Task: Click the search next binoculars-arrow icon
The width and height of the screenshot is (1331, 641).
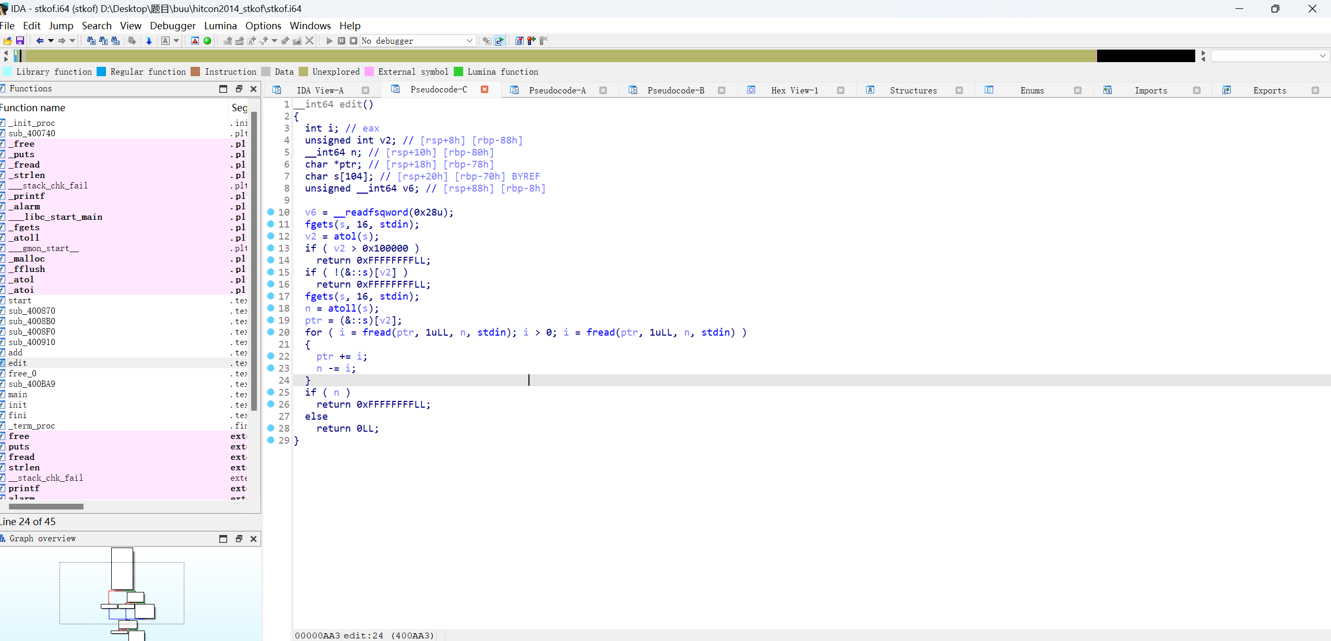Action: (x=132, y=41)
